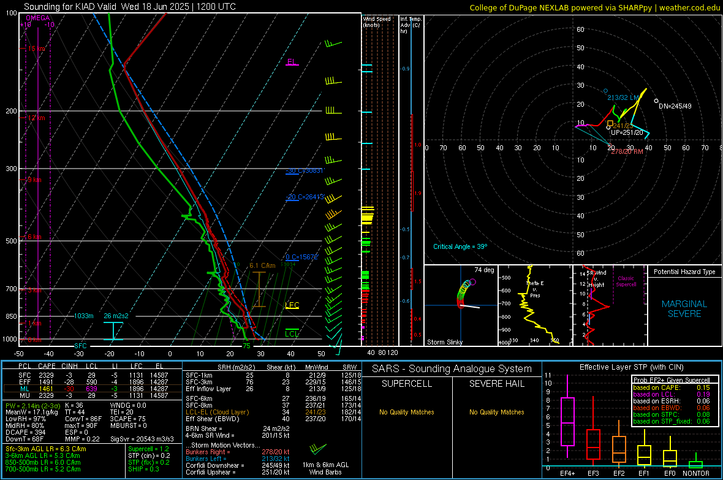Click the Eff Shear (EBWD) row

coord(273,419)
